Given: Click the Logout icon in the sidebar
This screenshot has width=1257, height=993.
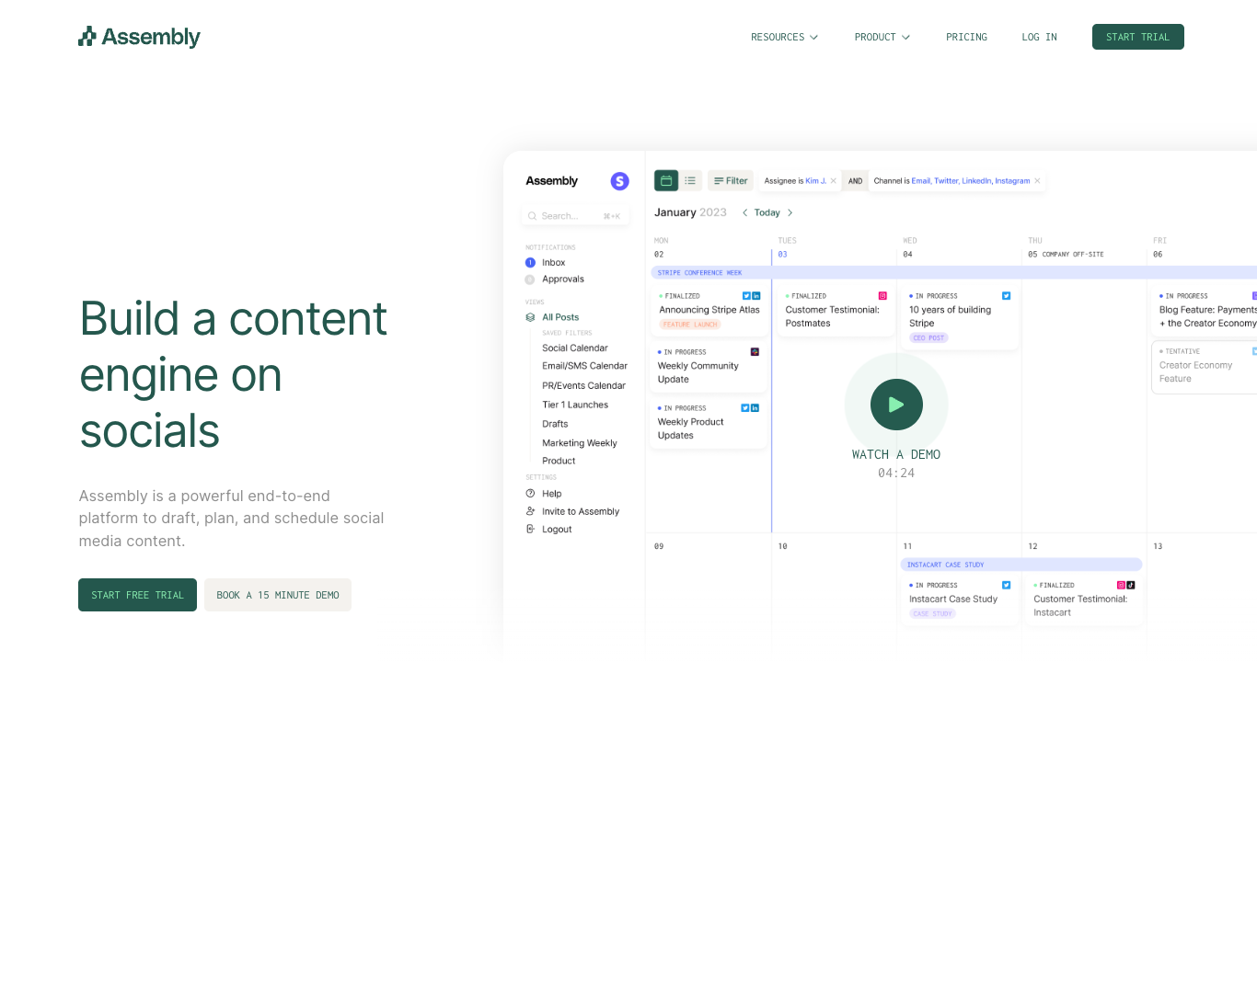Looking at the screenshot, I should click(x=529, y=529).
